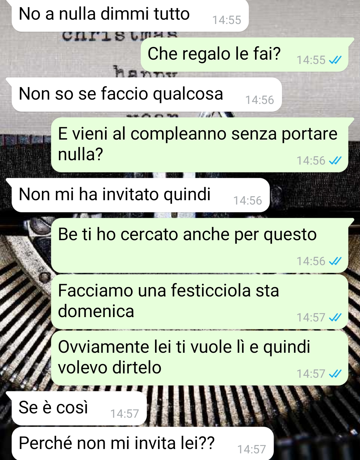Tap the 14:55 timestamp on 'No a nulla' message

point(227,20)
